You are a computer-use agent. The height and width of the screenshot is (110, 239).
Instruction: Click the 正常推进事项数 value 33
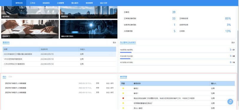coord(174,19)
